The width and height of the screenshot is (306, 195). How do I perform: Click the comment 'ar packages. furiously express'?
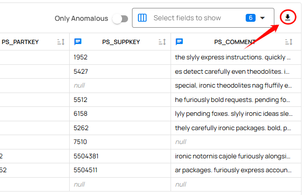tap(233, 170)
